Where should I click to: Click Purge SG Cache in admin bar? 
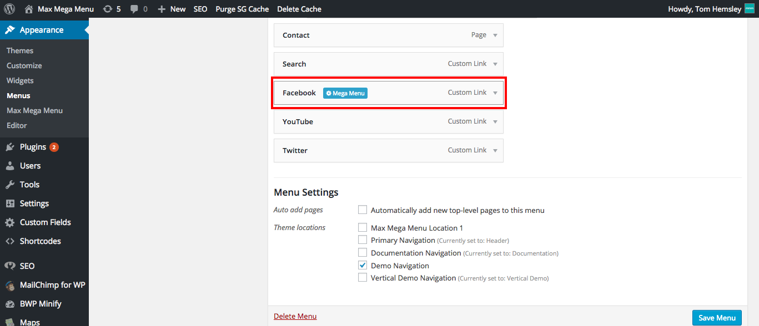click(x=242, y=9)
